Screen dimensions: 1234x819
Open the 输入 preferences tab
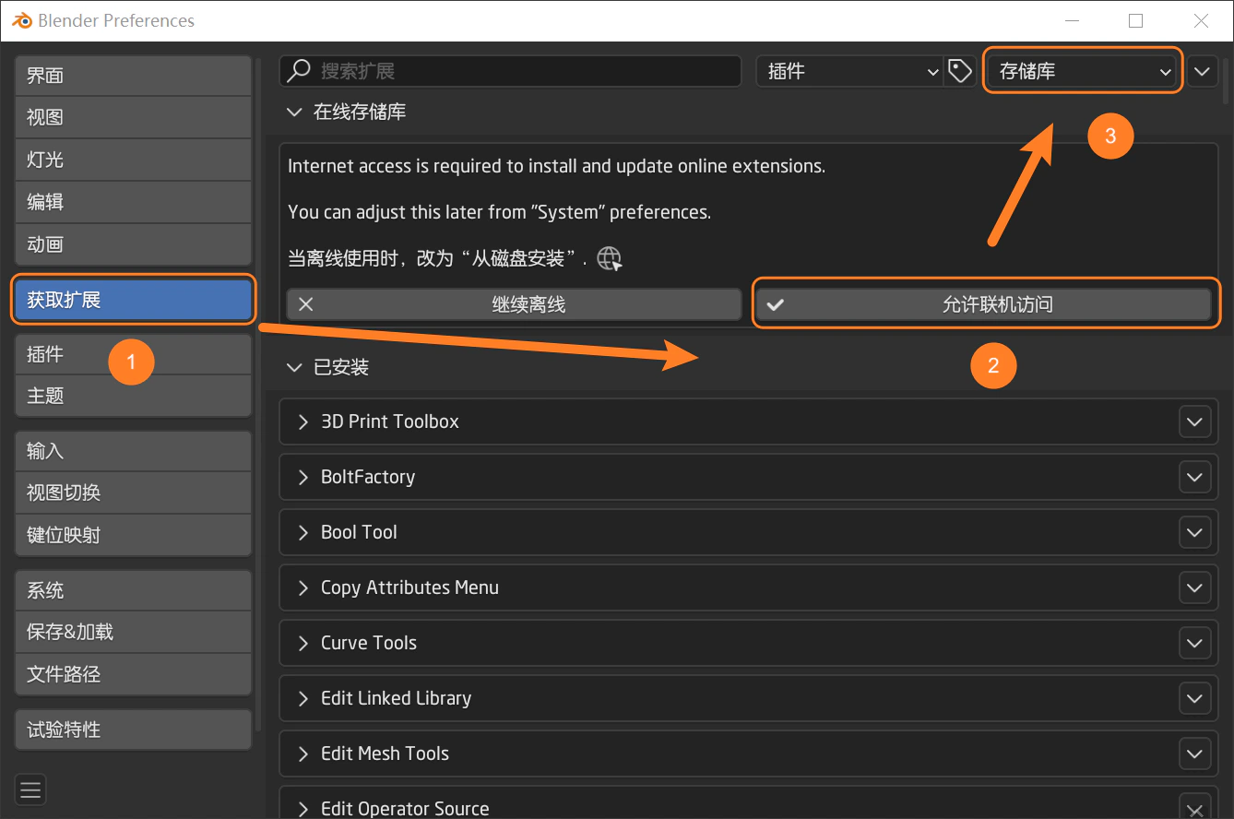(133, 451)
